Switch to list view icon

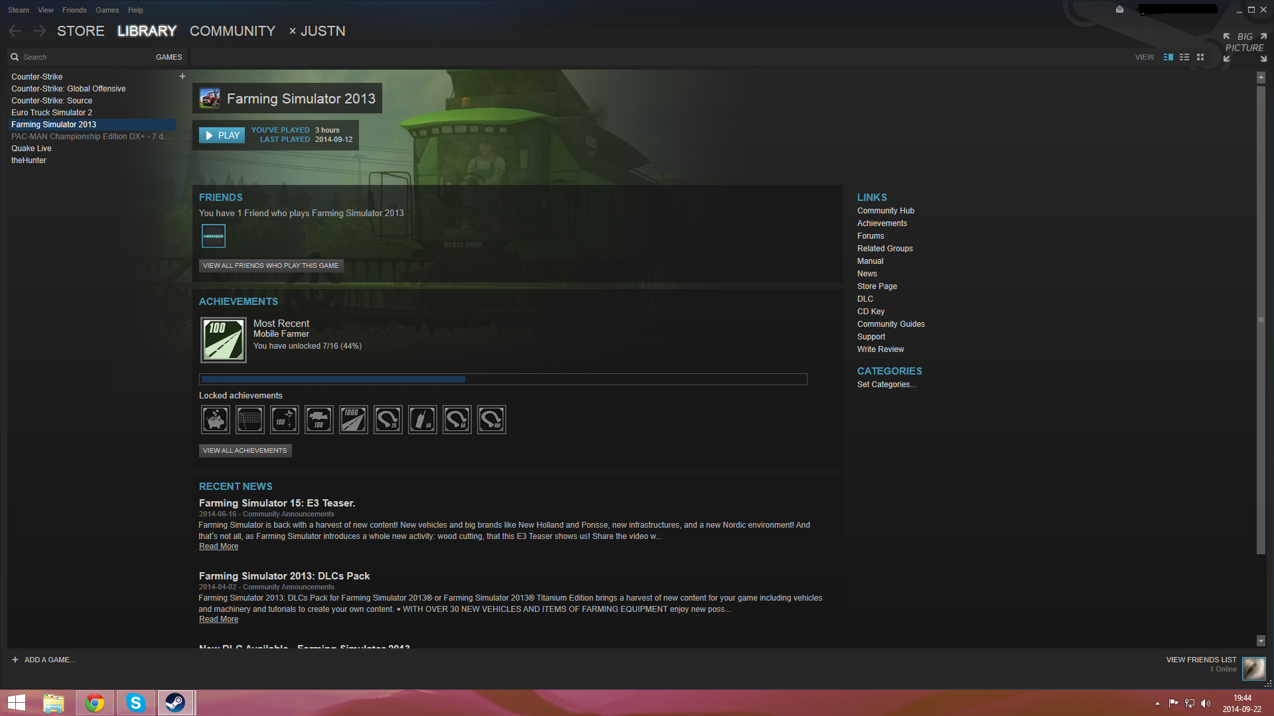[x=1184, y=57]
